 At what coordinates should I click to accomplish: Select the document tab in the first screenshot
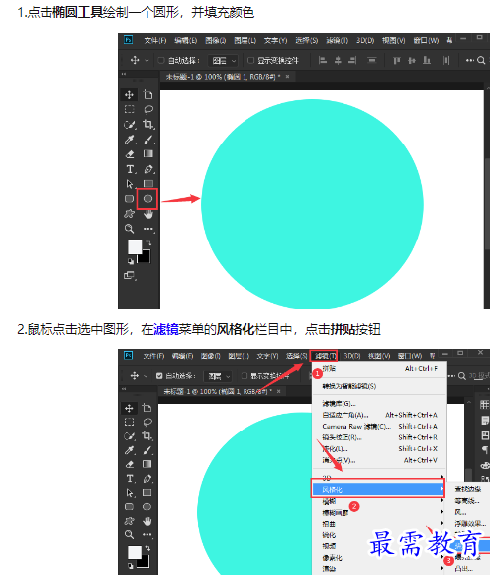[x=227, y=77]
